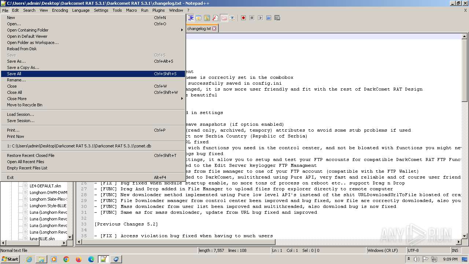Viewport: 469px width, 264px height.
Task: Click Reload from Disk entry
Action: [93, 49]
